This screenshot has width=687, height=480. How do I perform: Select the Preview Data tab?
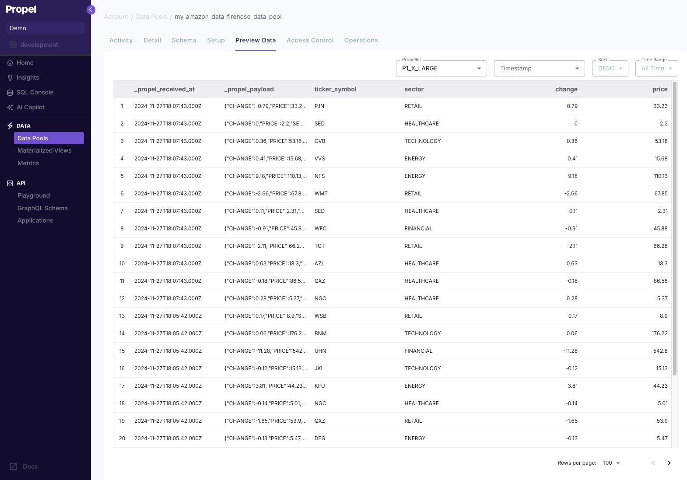[x=256, y=40]
